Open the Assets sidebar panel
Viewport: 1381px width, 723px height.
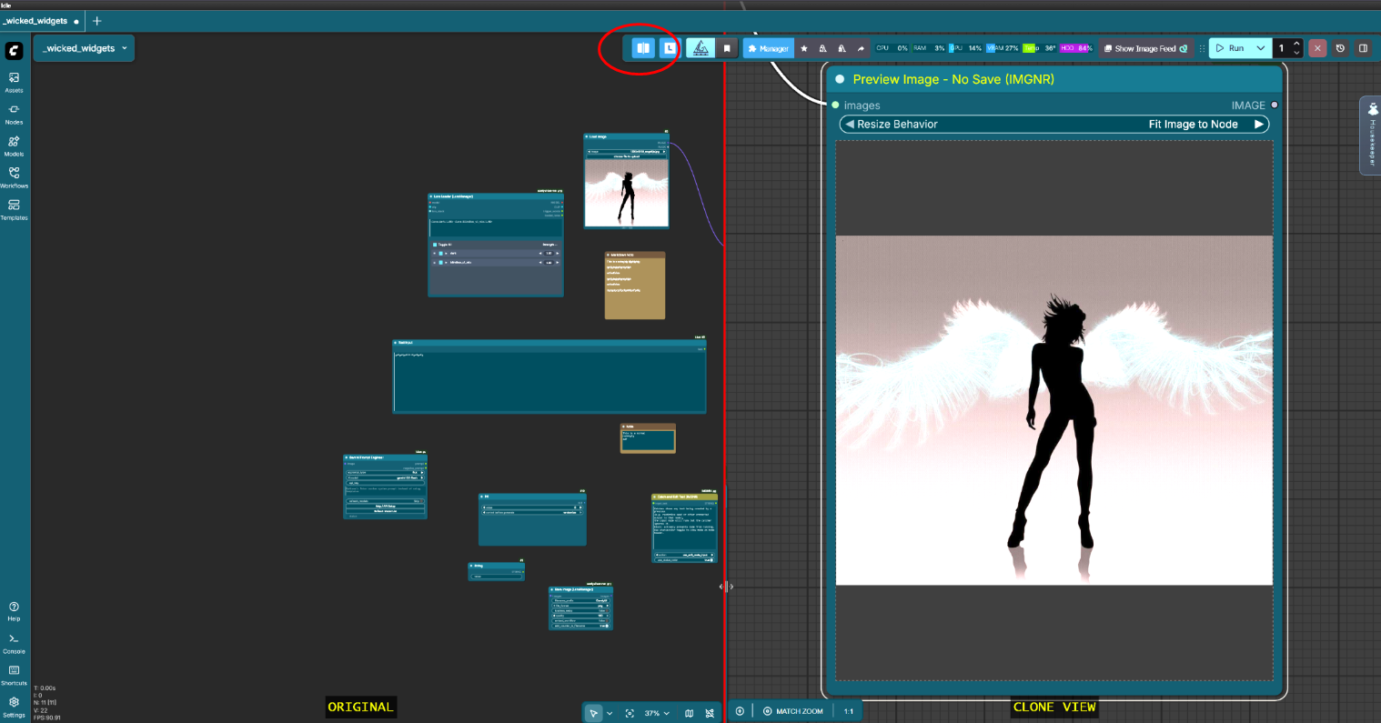(x=14, y=82)
